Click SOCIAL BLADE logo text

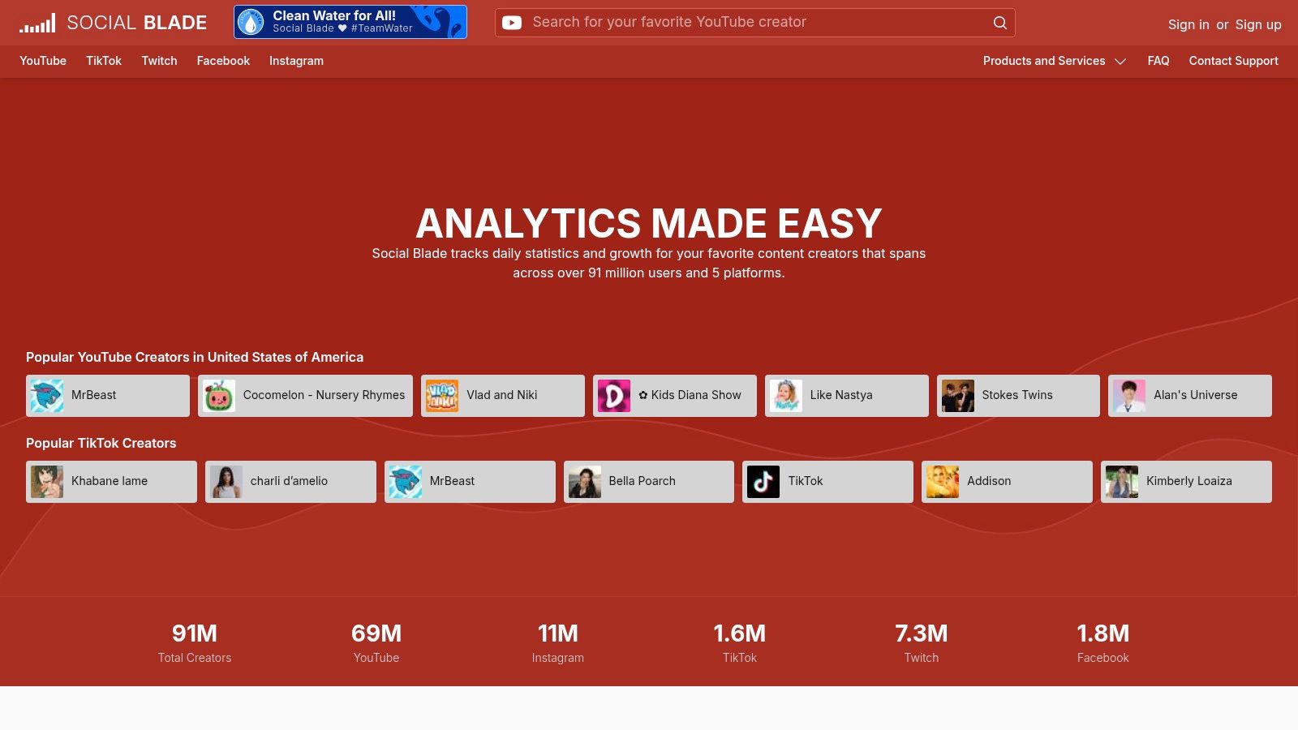click(137, 23)
